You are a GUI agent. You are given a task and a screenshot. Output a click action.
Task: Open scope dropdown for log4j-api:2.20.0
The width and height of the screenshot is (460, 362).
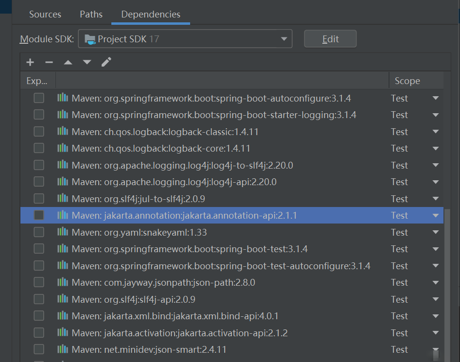(436, 182)
